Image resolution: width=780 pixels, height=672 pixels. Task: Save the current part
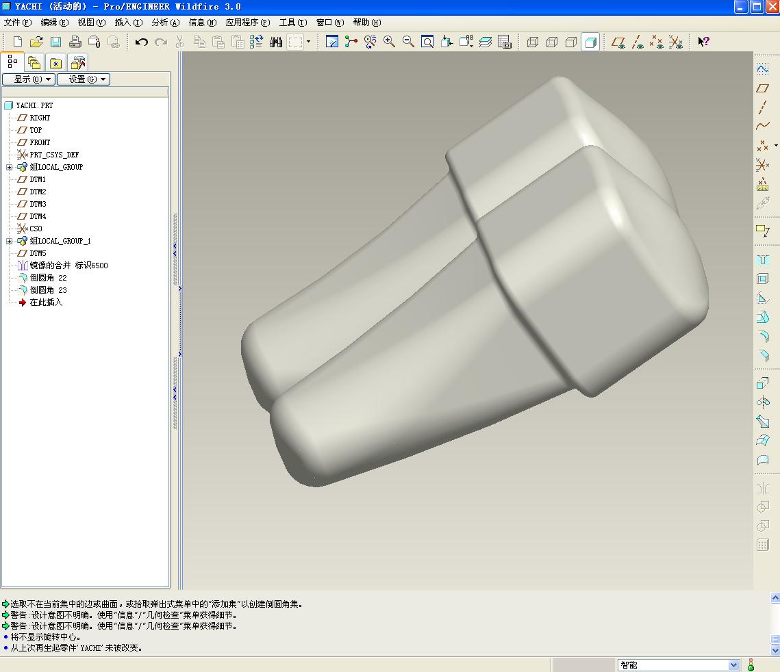click(55, 42)
